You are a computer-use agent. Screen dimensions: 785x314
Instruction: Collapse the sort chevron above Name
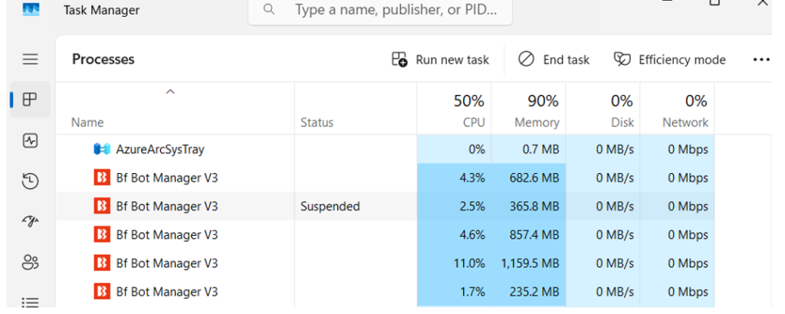[x=170, y=92]
